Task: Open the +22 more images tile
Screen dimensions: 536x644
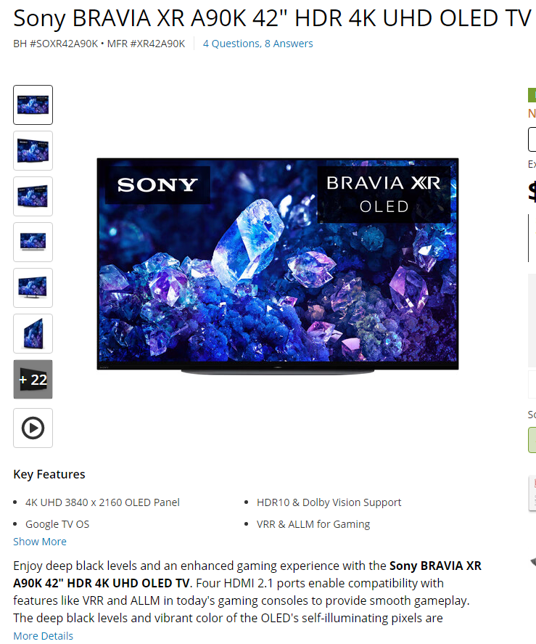Action: tap(33, 379)
